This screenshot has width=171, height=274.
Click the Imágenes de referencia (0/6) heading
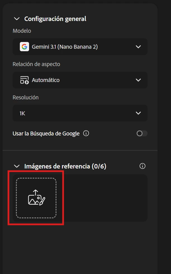[65, 166]
